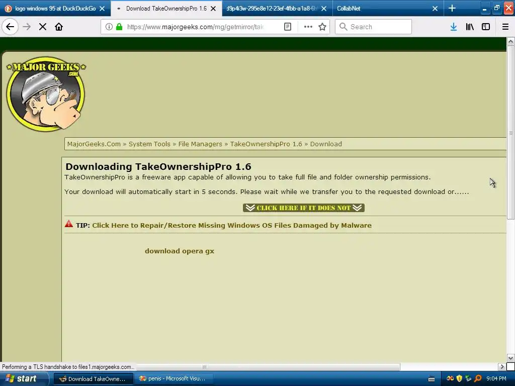Click the Download breadcrumb text

click(326, 144)
